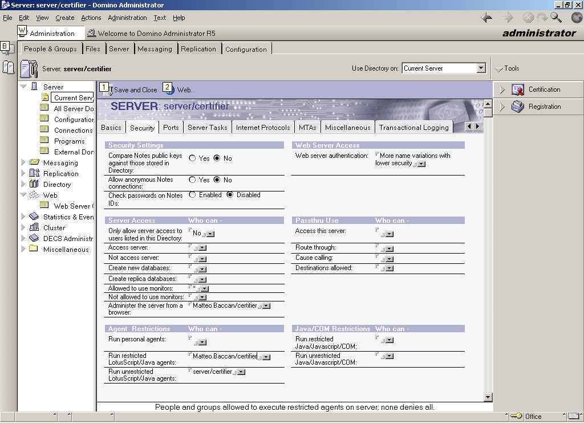
Task: Click the Cluster icon in tree
Action: (34, 227)
